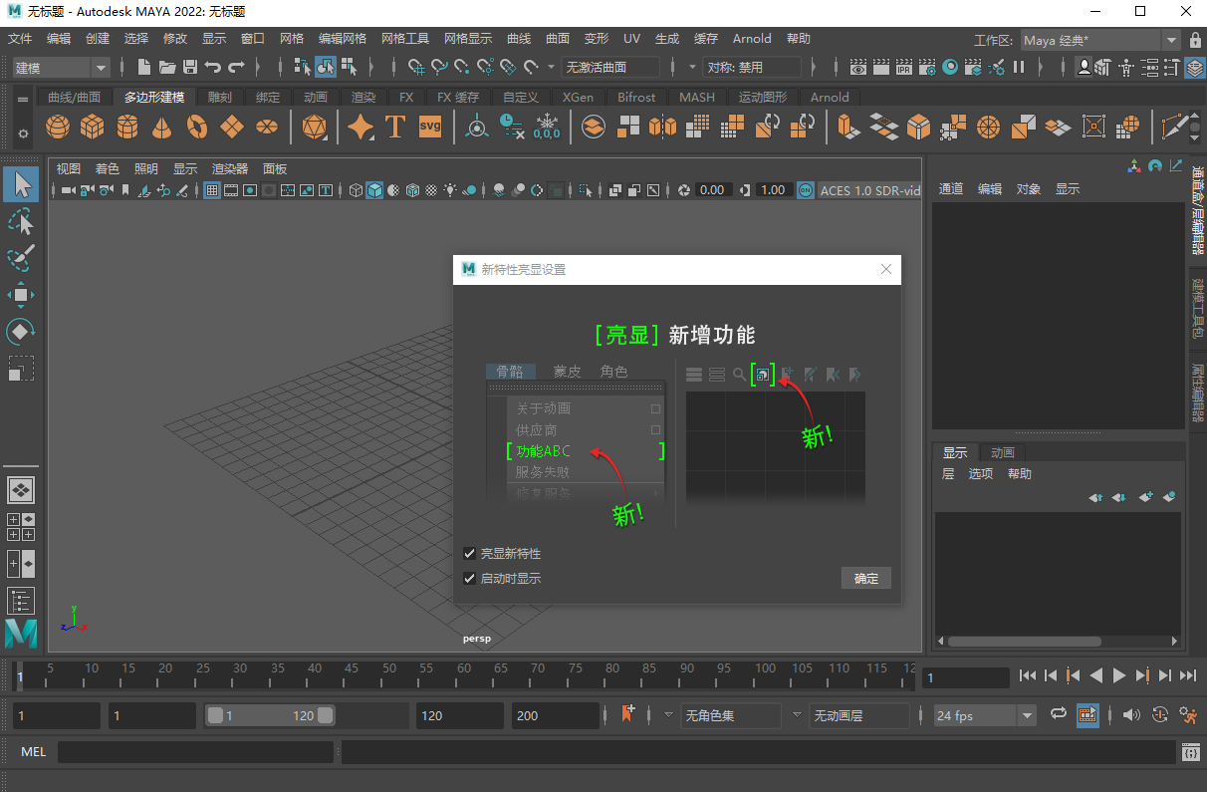Click the polygon cylinder shelf icon

click(127, 128)
